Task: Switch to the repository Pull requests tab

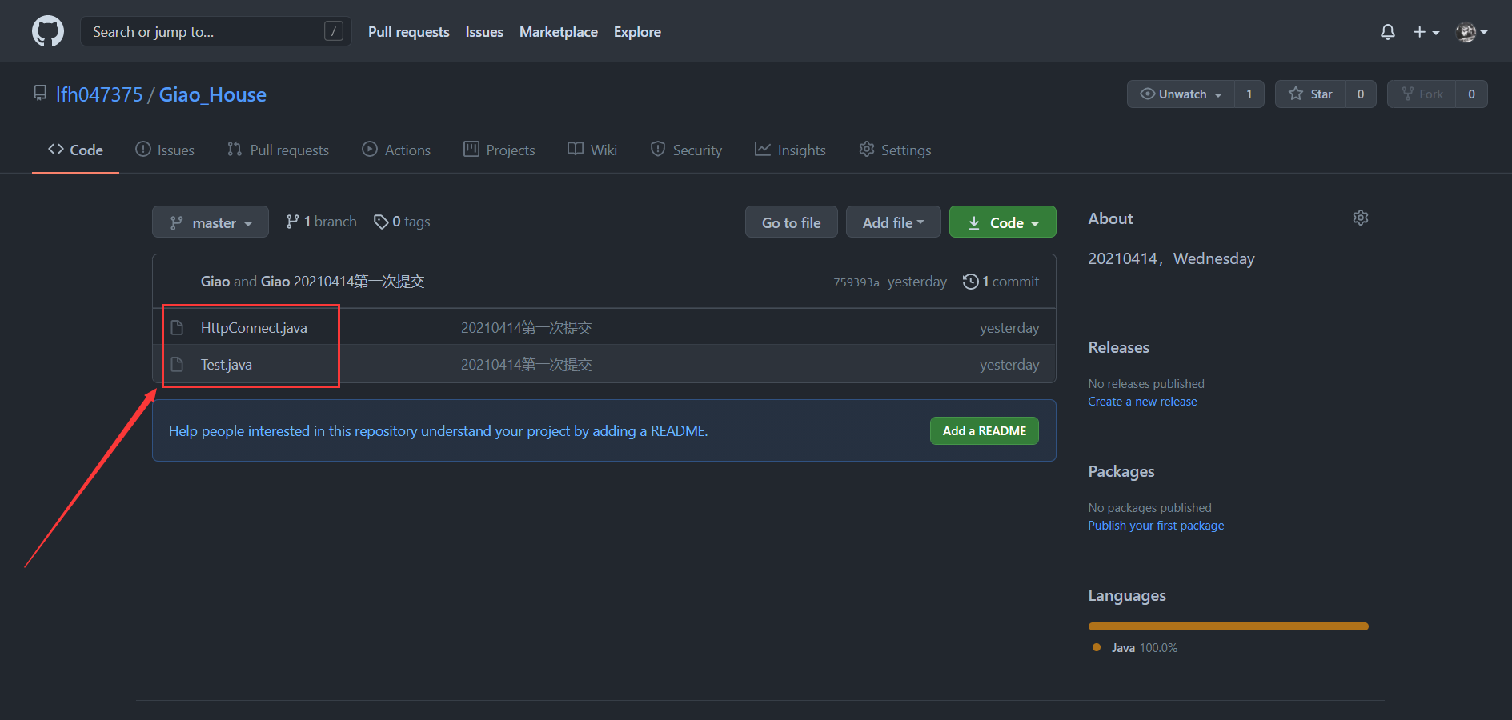Action: pos(278,150)
